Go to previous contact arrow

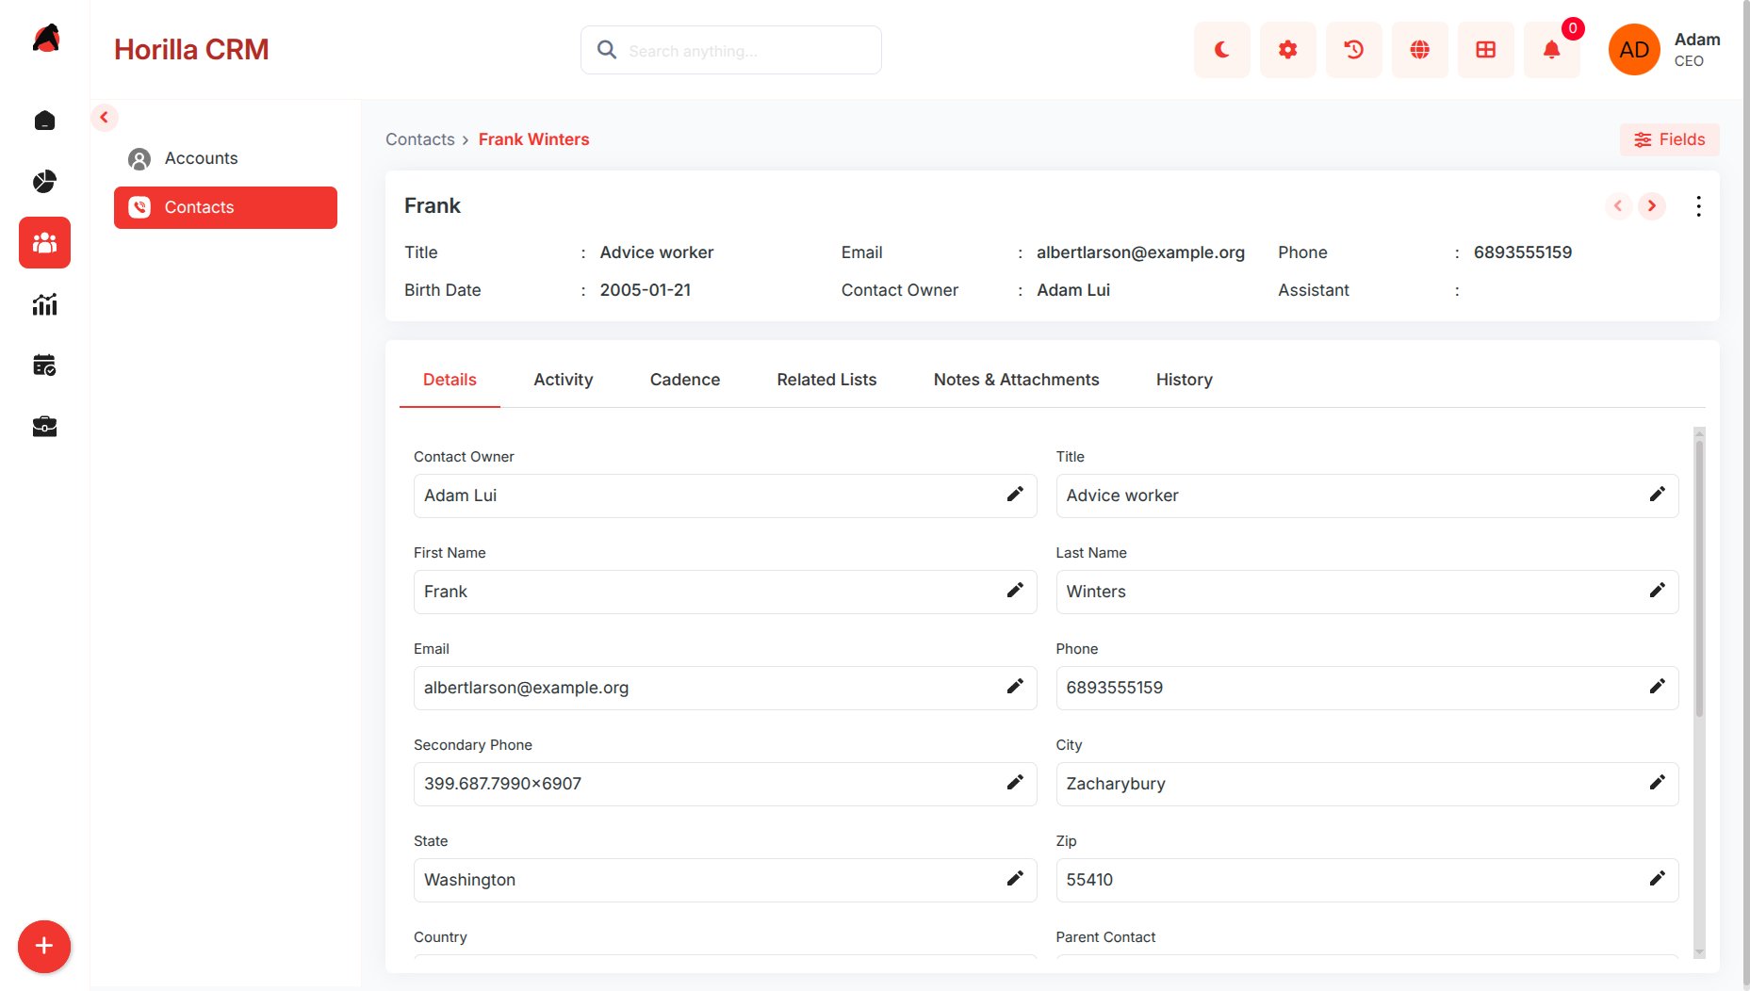[x=1618, y=206]
